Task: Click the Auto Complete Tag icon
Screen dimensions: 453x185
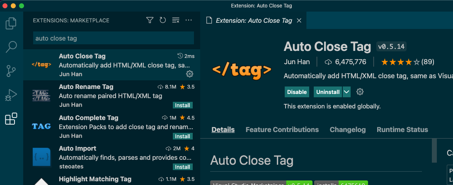Action: 41,126
